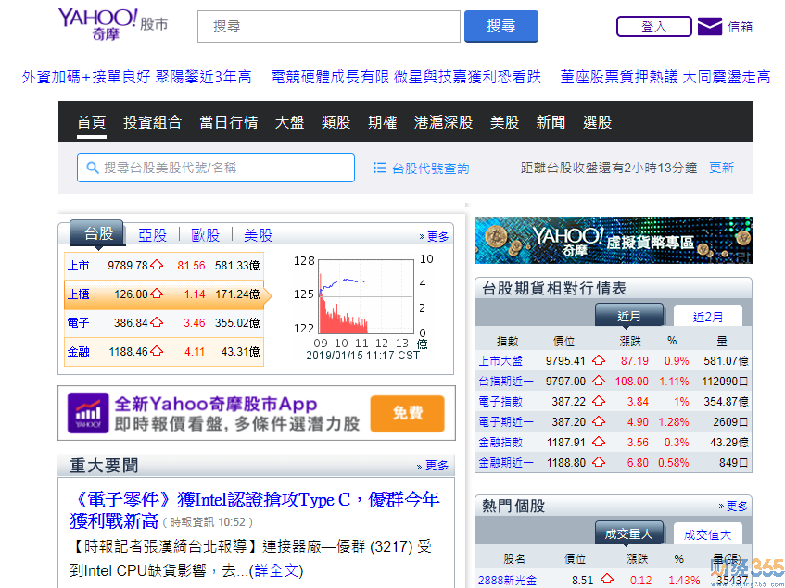Open 金融期近一 in futures table
Image resolution: width=785 pixels, height=588 pixels.
(x=506, y=464)
